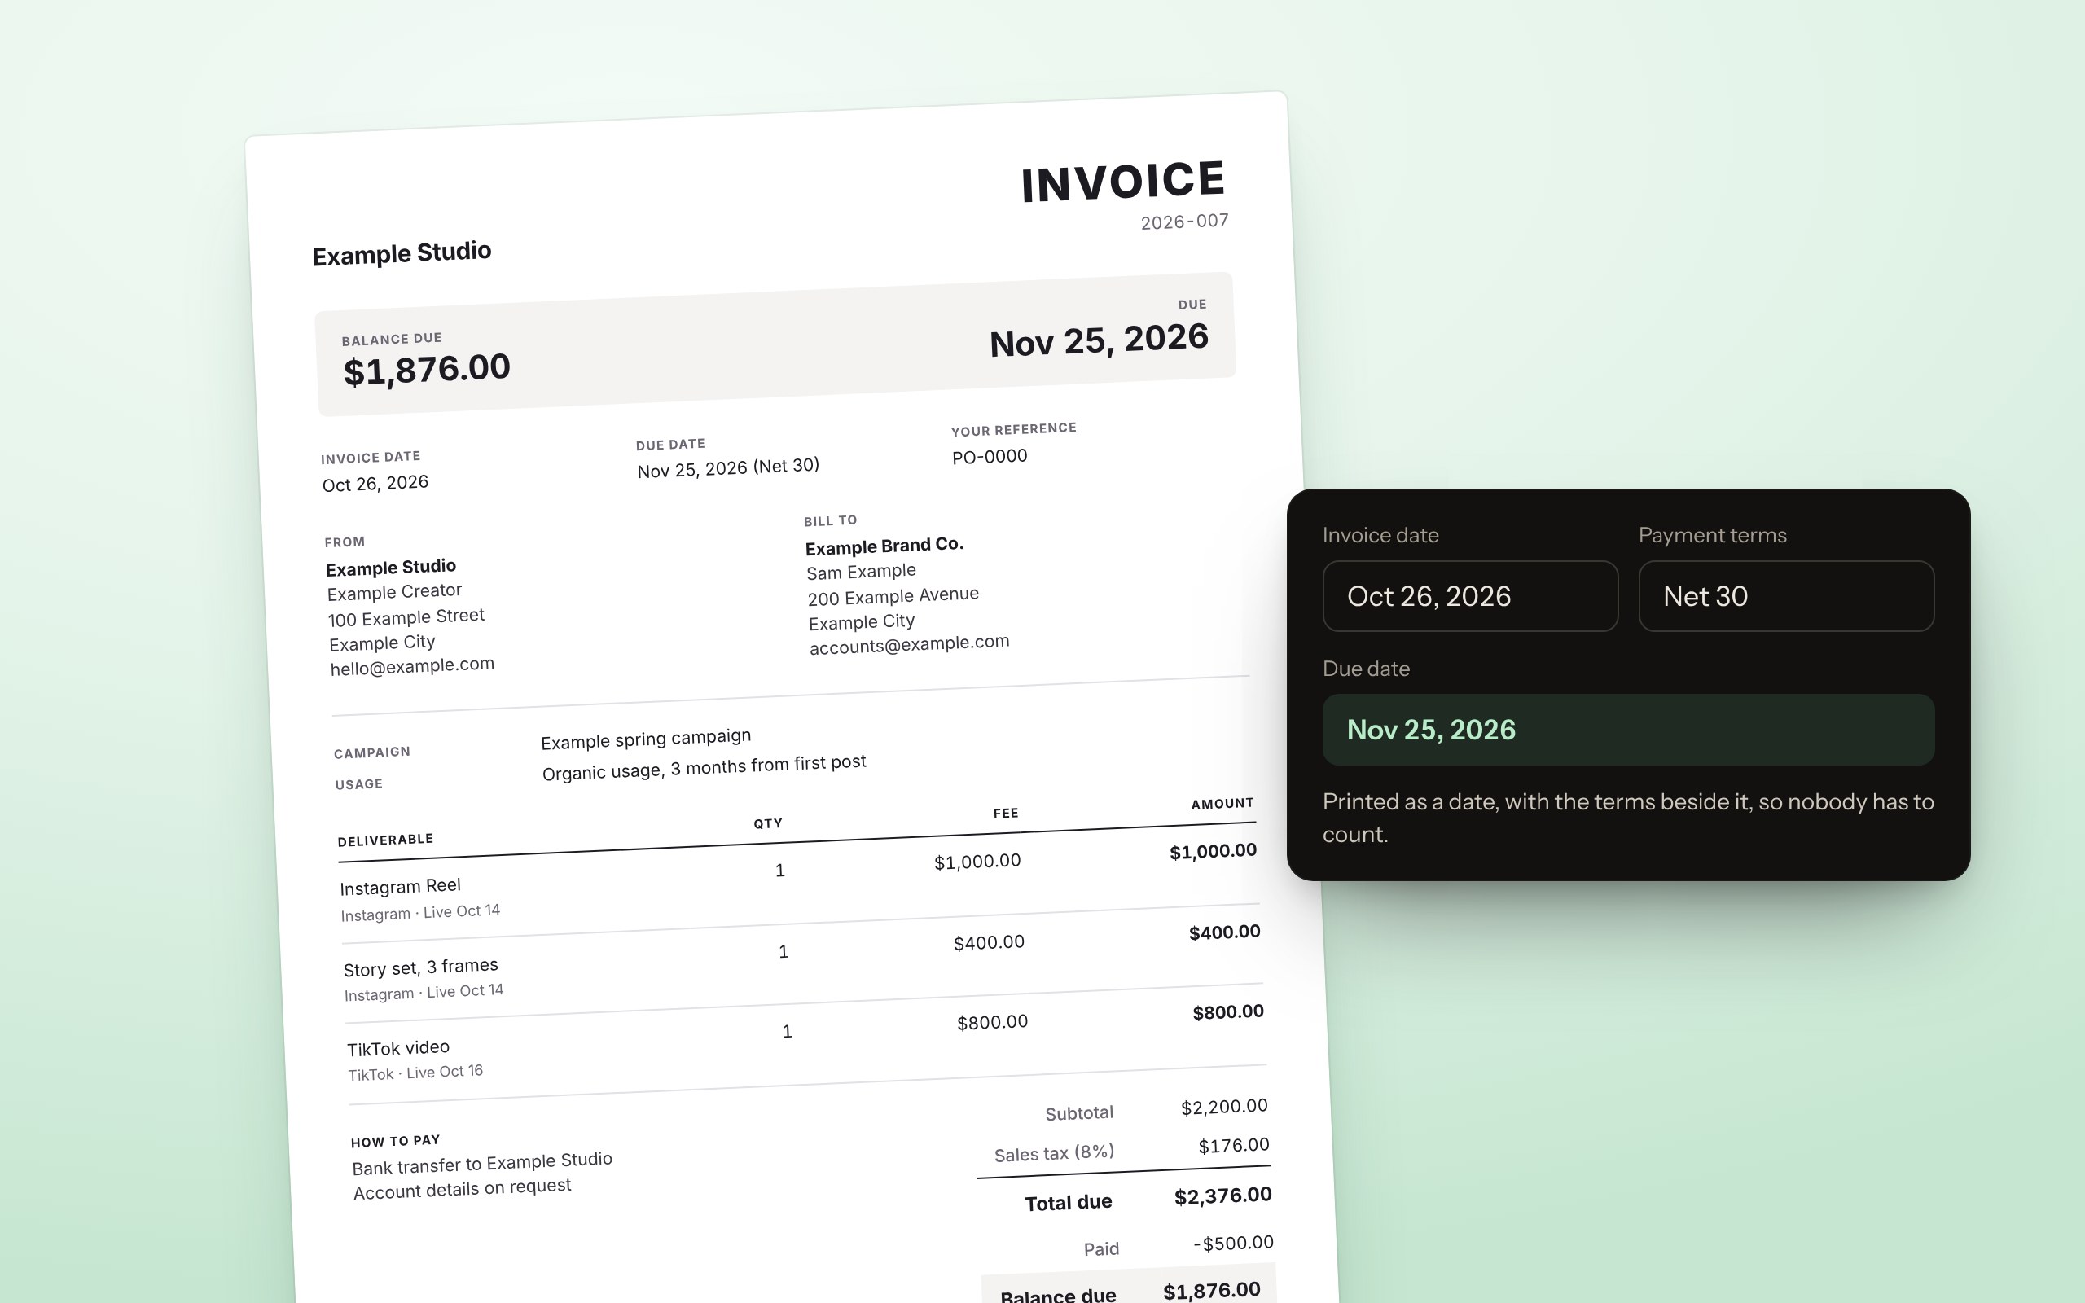Screen dimensions: 2085x1303
Task: Click the AMOUNT column header
Action: pos(1222,803)
